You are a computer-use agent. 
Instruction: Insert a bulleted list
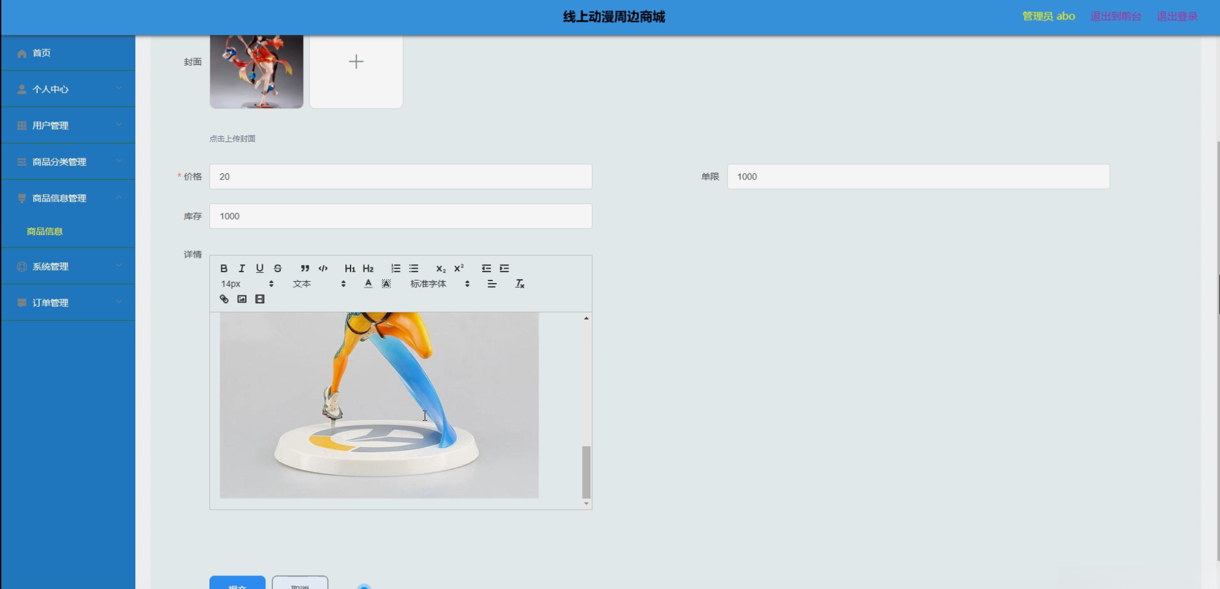(x=414, y=268)
